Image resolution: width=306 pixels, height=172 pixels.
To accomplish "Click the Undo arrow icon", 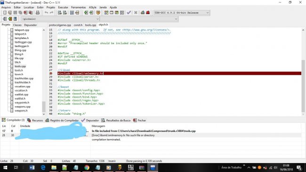I will (46, 13).
